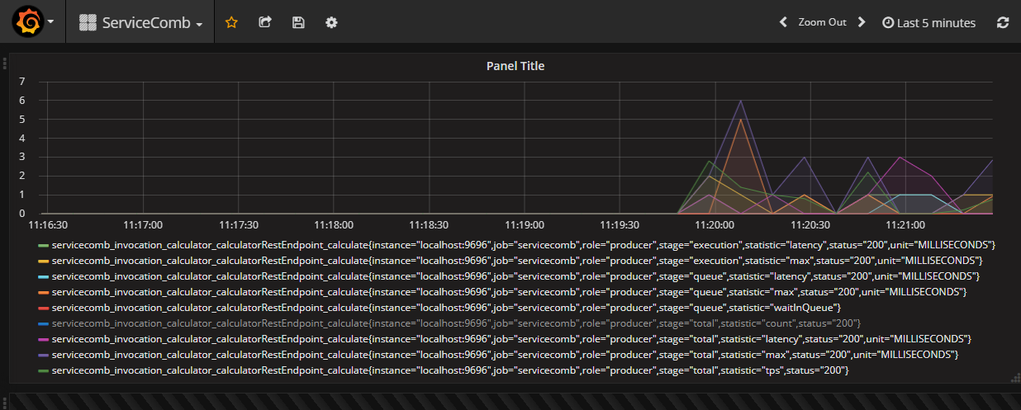Expand the caret next to Grafana logo
Screen dimensions: 1021x410
click(x=50, y=23)
